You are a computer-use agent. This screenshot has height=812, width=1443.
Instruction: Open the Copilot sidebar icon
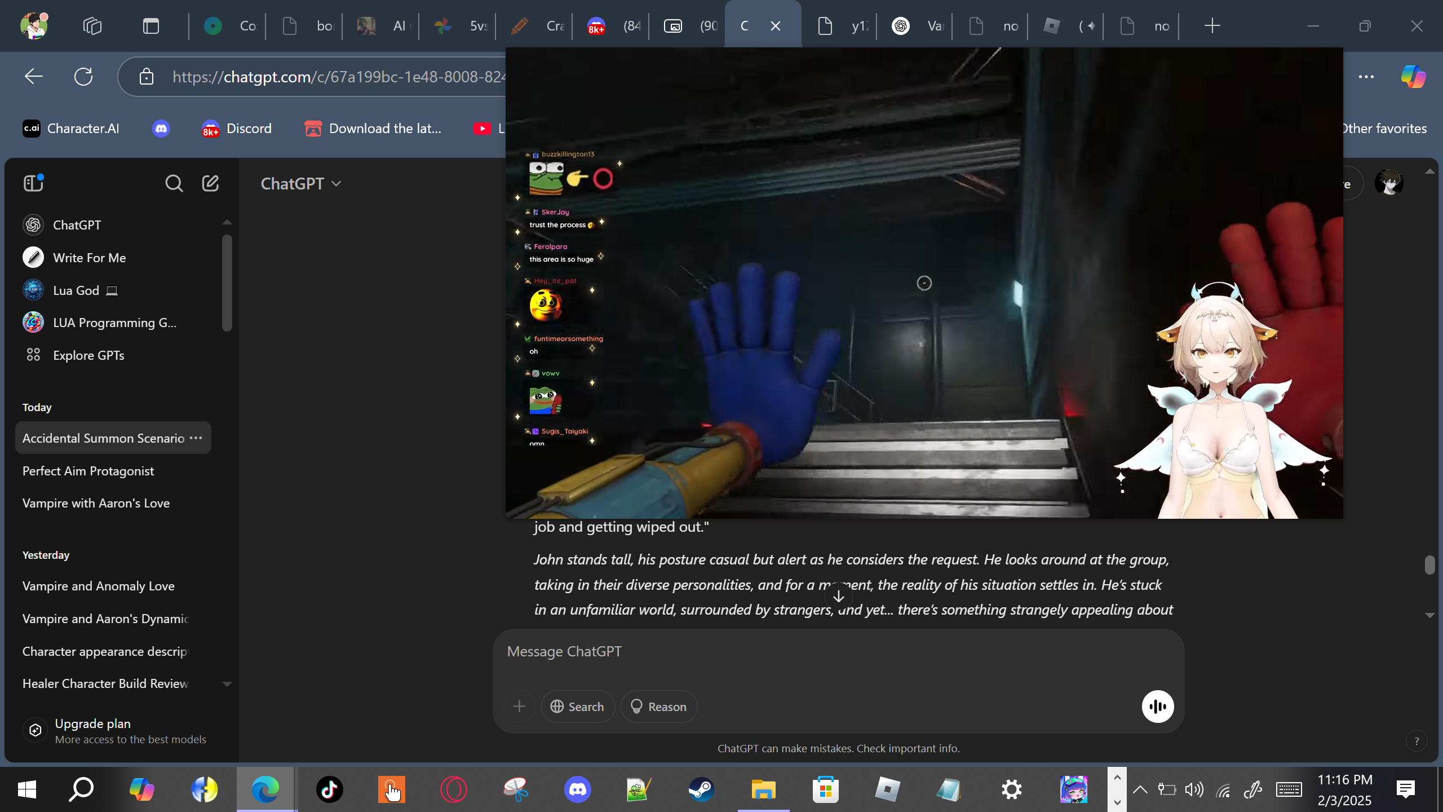1414,76
